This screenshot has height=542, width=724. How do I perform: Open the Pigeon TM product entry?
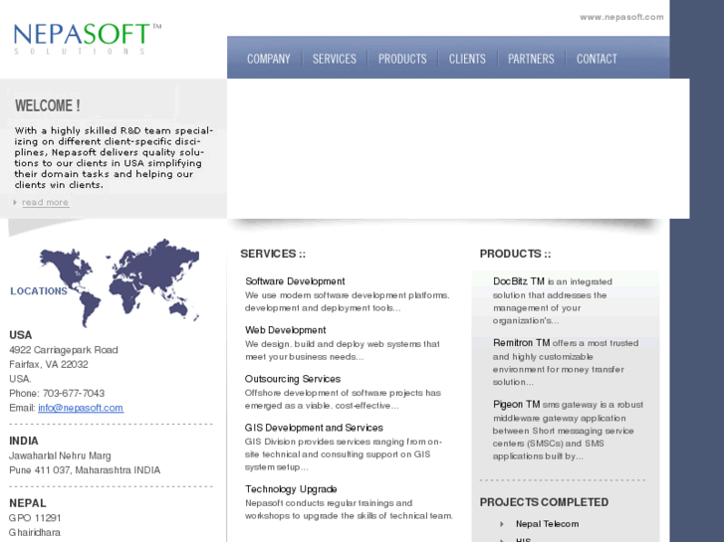[516, 405]
